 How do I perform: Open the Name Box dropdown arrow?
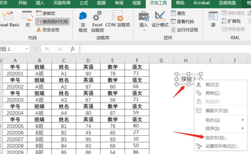click(27, 49)
